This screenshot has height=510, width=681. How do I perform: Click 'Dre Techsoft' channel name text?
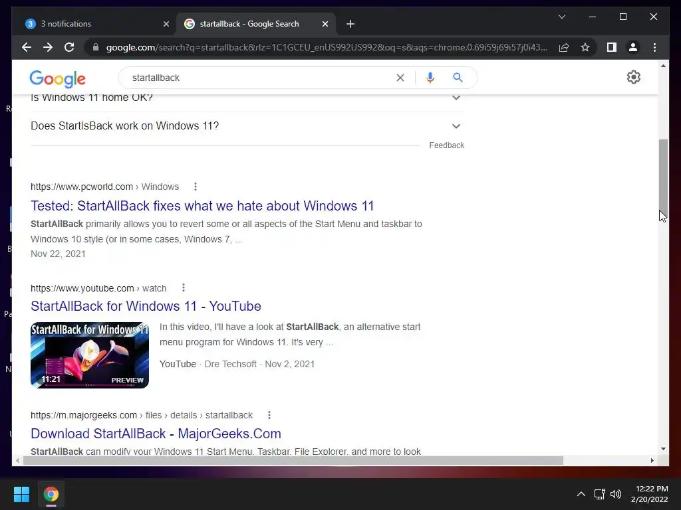pyautogui.click(x=230, y=364)
